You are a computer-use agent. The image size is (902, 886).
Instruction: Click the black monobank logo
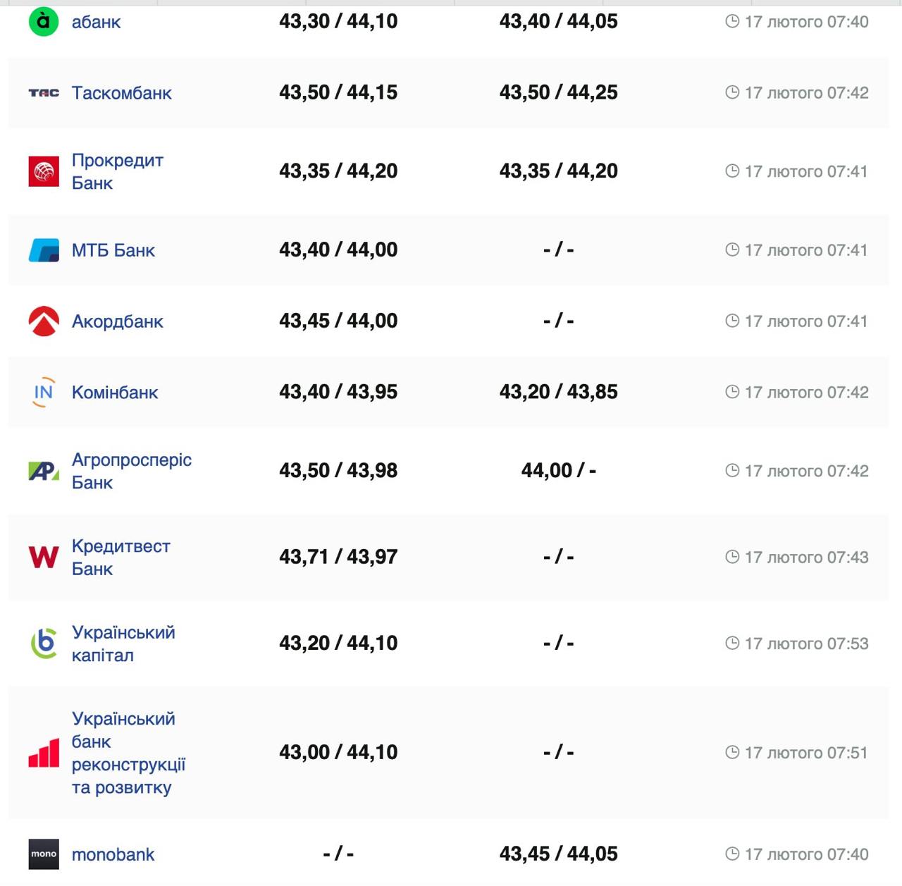pyautogui.click(x=44, y=854)
